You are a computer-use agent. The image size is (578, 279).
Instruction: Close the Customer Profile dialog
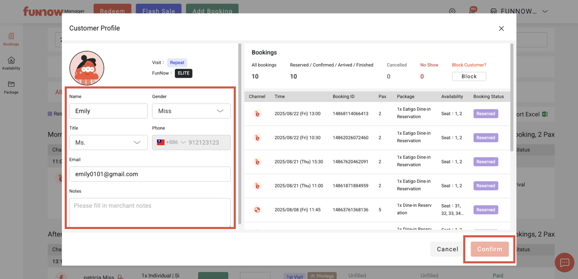point(501,29)
